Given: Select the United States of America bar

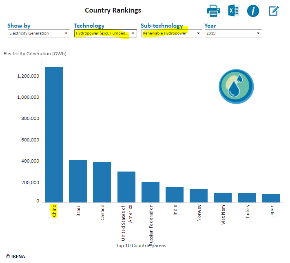Looking at the screenshot, I should pyautogui.click(x=126, y=187).
